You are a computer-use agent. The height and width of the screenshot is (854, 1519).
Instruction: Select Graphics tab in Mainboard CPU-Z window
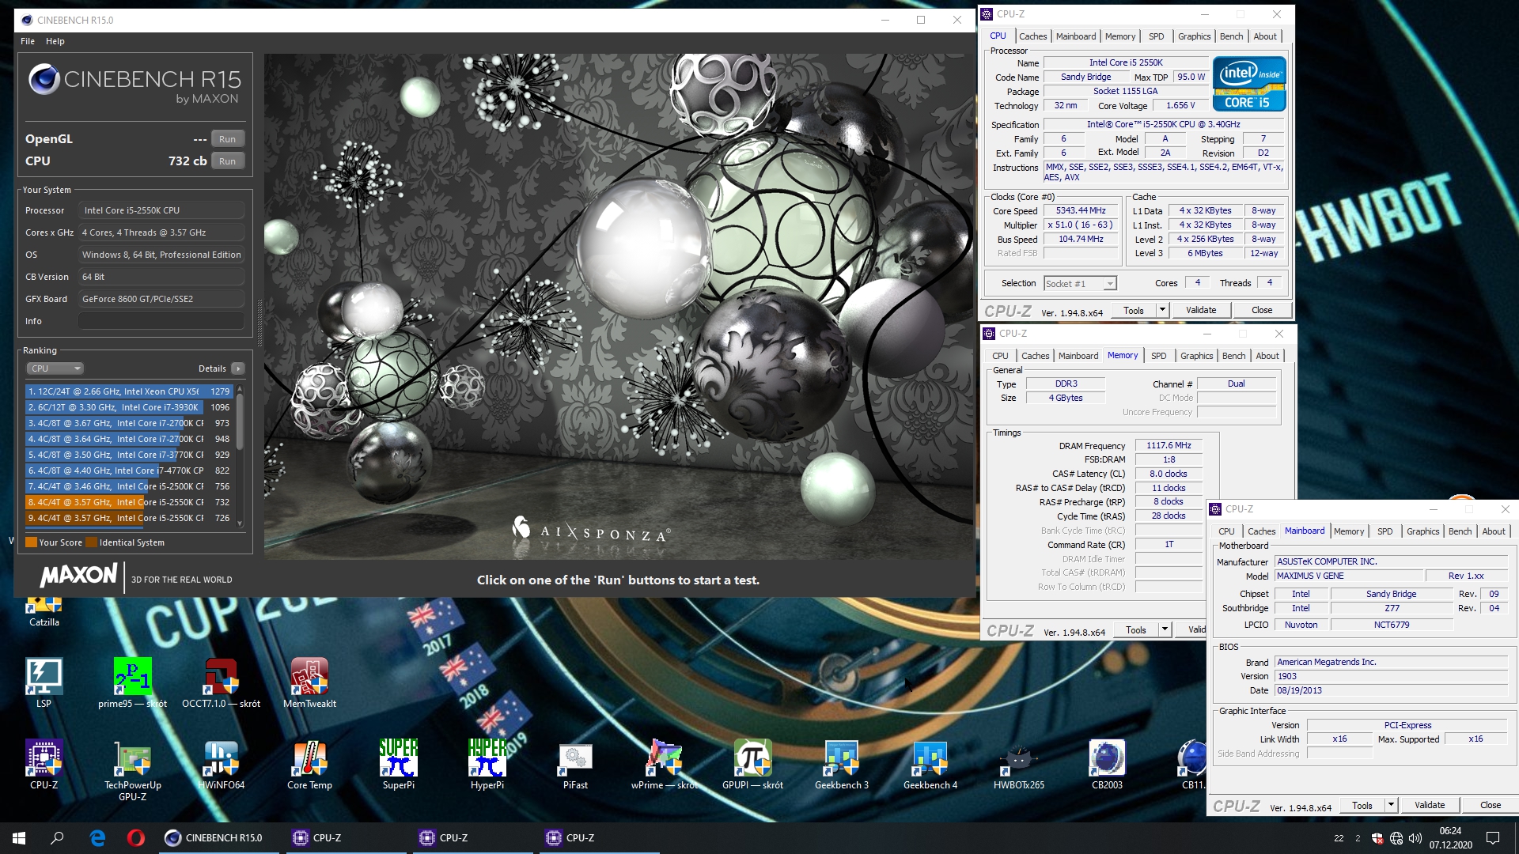click(x=1422, y=531)
